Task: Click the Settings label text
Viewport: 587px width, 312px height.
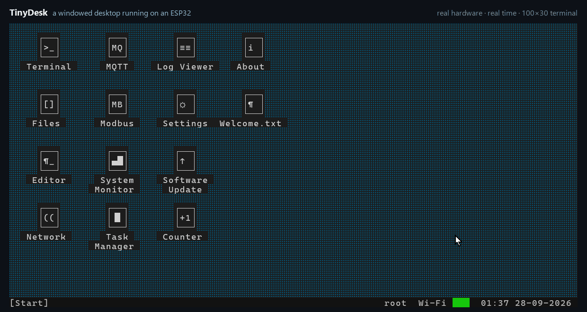Action: [x=186, y=123]
